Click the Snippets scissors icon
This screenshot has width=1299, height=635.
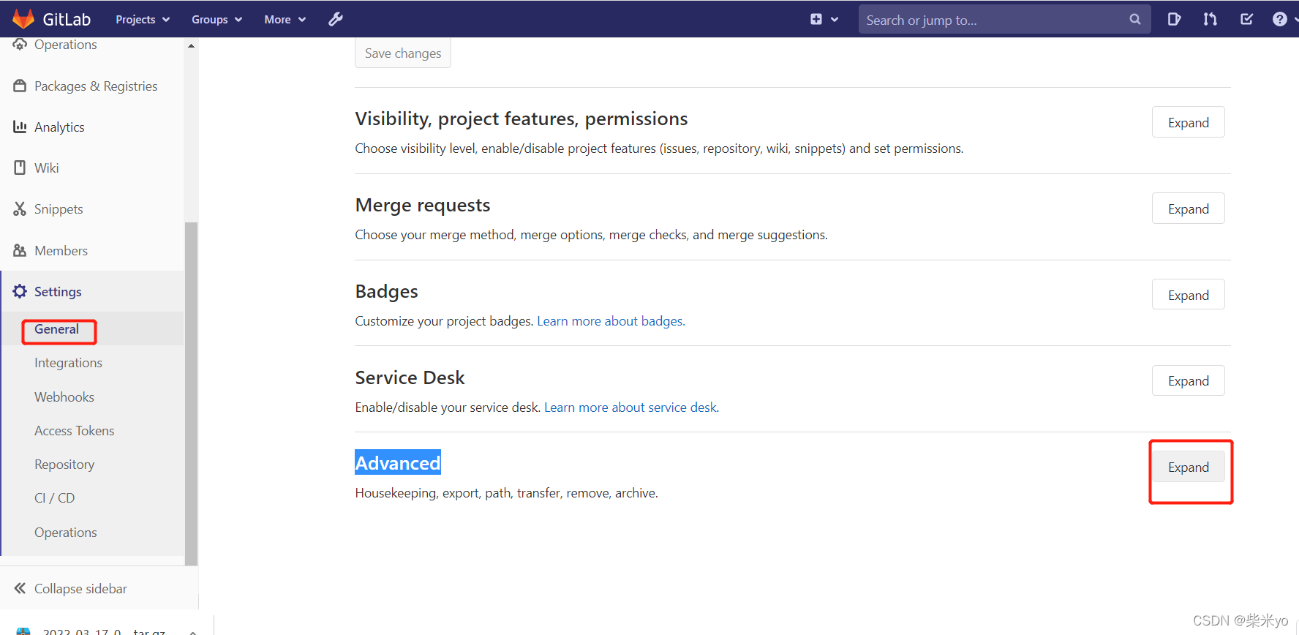(x=20, y=208)
